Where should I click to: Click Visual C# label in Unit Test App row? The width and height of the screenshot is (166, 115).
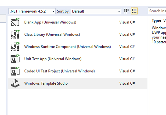127,59
